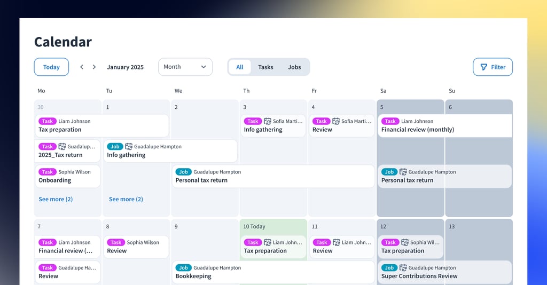Open Liam Johnson's Tax preparation task on 30th
Image resolution: width=547 pixels, height=285 pixels.
tap(101, 125)
